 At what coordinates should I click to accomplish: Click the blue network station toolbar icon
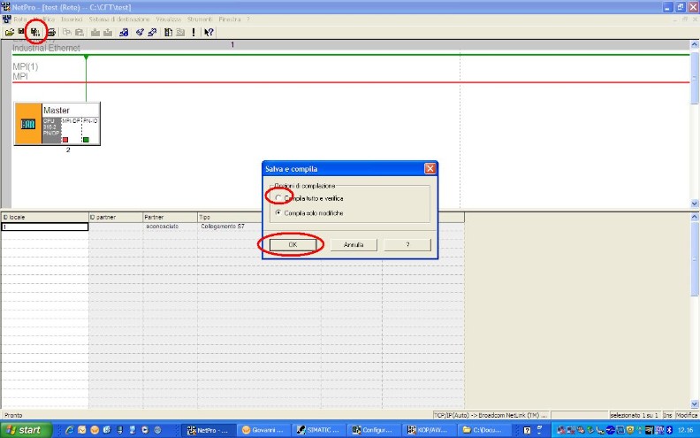tap(124, 32)
